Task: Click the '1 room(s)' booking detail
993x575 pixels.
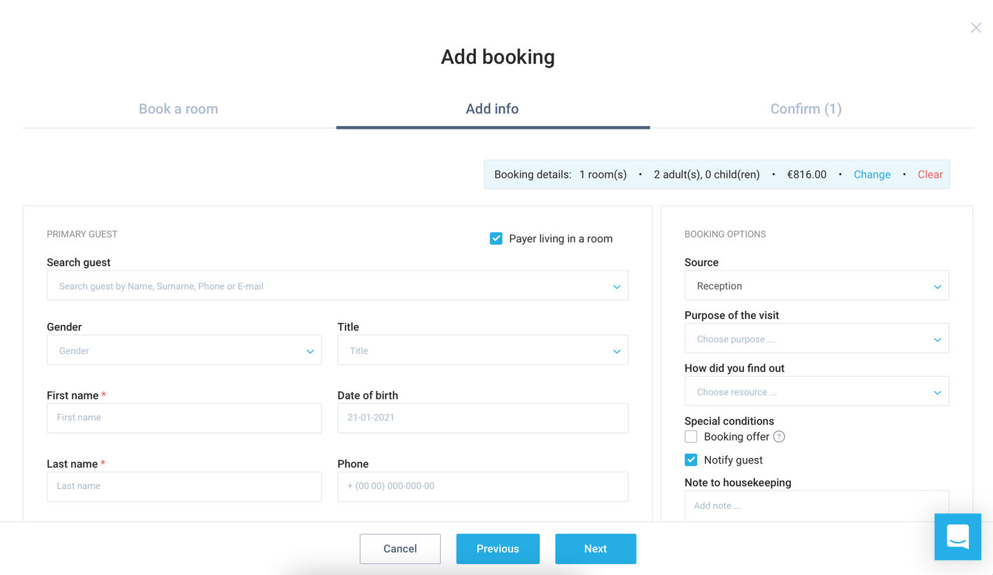Action: coord(603,174)
